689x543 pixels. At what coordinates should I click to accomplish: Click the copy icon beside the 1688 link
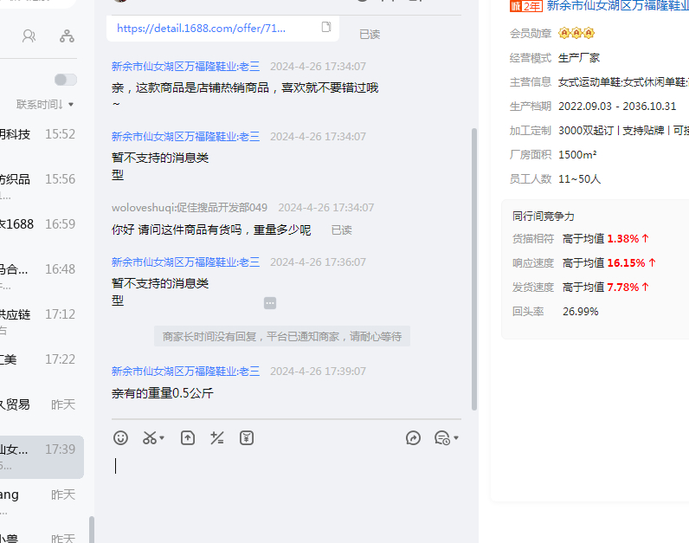click(x=326, y=28)
